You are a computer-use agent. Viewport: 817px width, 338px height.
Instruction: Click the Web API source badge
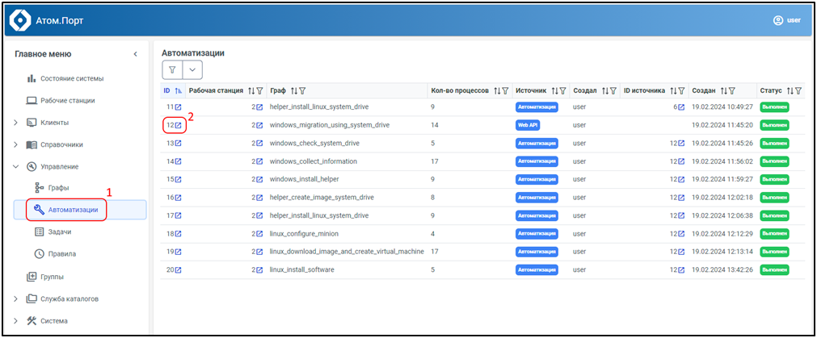point(528,125)
